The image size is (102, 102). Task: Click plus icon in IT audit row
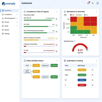coord(92,85)
